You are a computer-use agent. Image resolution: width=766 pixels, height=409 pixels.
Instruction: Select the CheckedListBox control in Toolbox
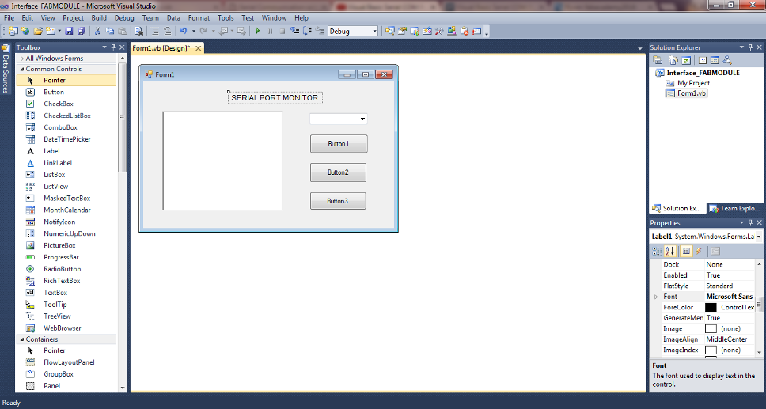click(x=66, y=116)
